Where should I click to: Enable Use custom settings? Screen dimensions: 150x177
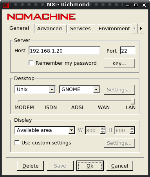pyautogui.click(x=17, y=142)
